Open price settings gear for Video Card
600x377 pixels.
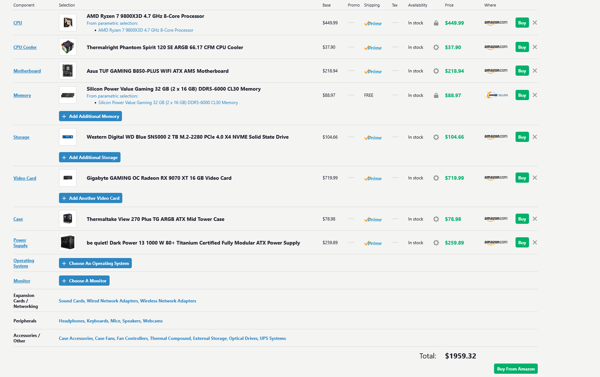[x=436, y=178]
